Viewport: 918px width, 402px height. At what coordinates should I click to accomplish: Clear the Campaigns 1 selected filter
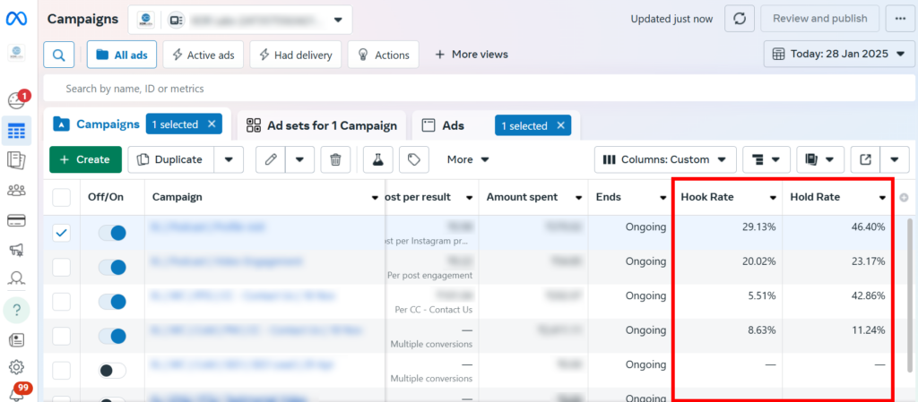tap(212, 124)
